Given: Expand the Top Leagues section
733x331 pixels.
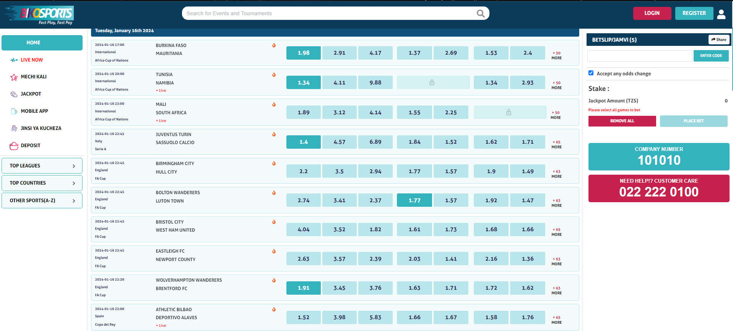Looking at the screenshot, I should click(42, 166).
